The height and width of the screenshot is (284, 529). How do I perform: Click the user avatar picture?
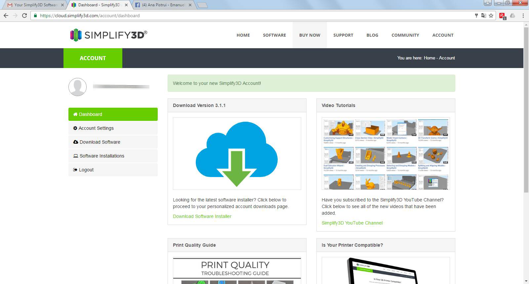click(x=77, y=87)
